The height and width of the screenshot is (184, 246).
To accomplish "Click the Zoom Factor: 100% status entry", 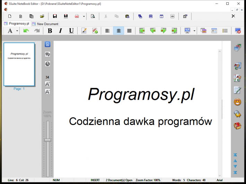I will (x=148, y=180).
